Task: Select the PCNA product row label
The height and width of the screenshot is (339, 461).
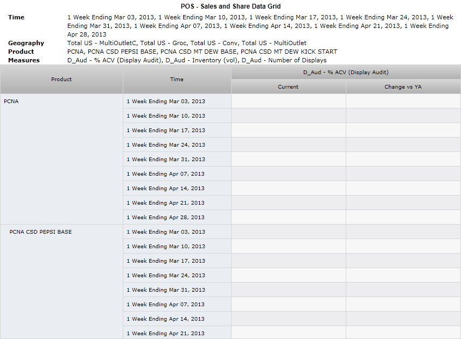Action: click(x=11, y=102)
